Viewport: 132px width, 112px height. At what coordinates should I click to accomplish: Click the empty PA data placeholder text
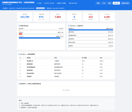(x=66, y=90)
